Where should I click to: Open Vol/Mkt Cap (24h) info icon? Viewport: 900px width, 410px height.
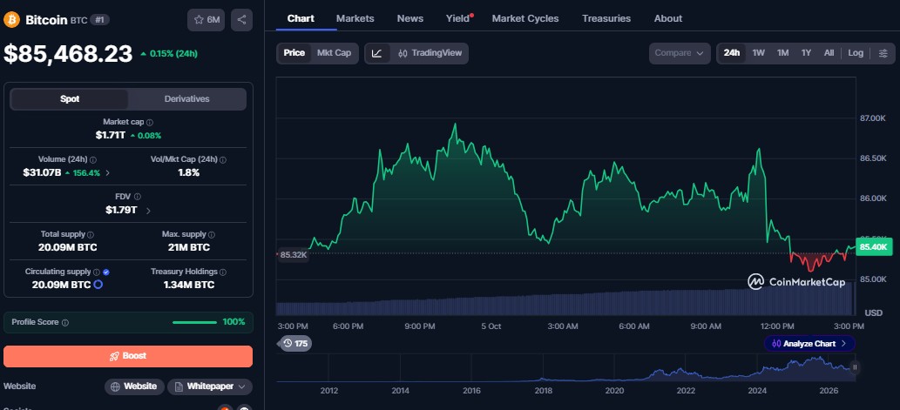(x=223, y=160)
